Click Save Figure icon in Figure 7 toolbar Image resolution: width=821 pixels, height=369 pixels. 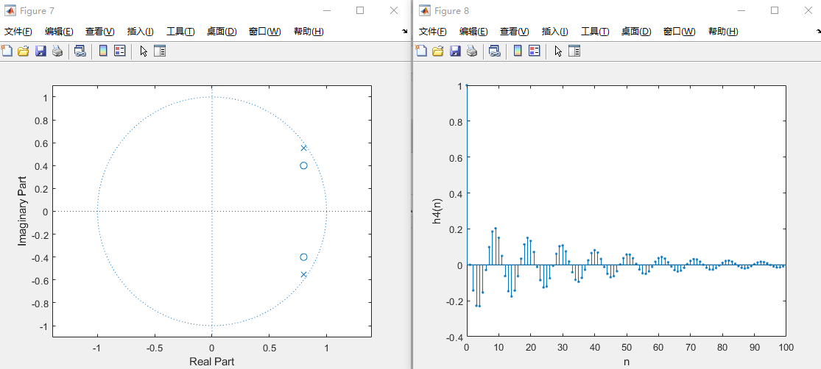[40, 51]
